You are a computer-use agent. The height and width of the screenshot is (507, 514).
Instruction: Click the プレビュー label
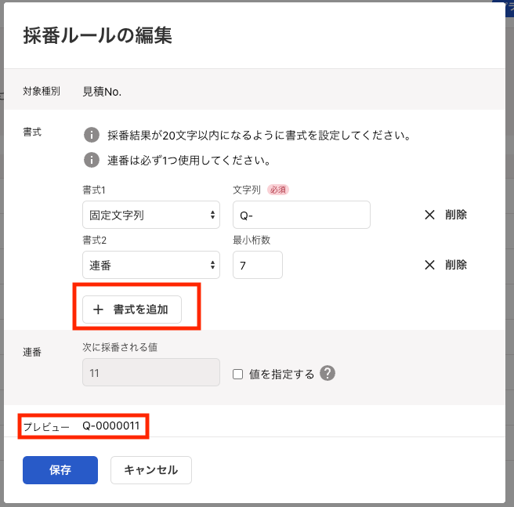pos(46,426)
